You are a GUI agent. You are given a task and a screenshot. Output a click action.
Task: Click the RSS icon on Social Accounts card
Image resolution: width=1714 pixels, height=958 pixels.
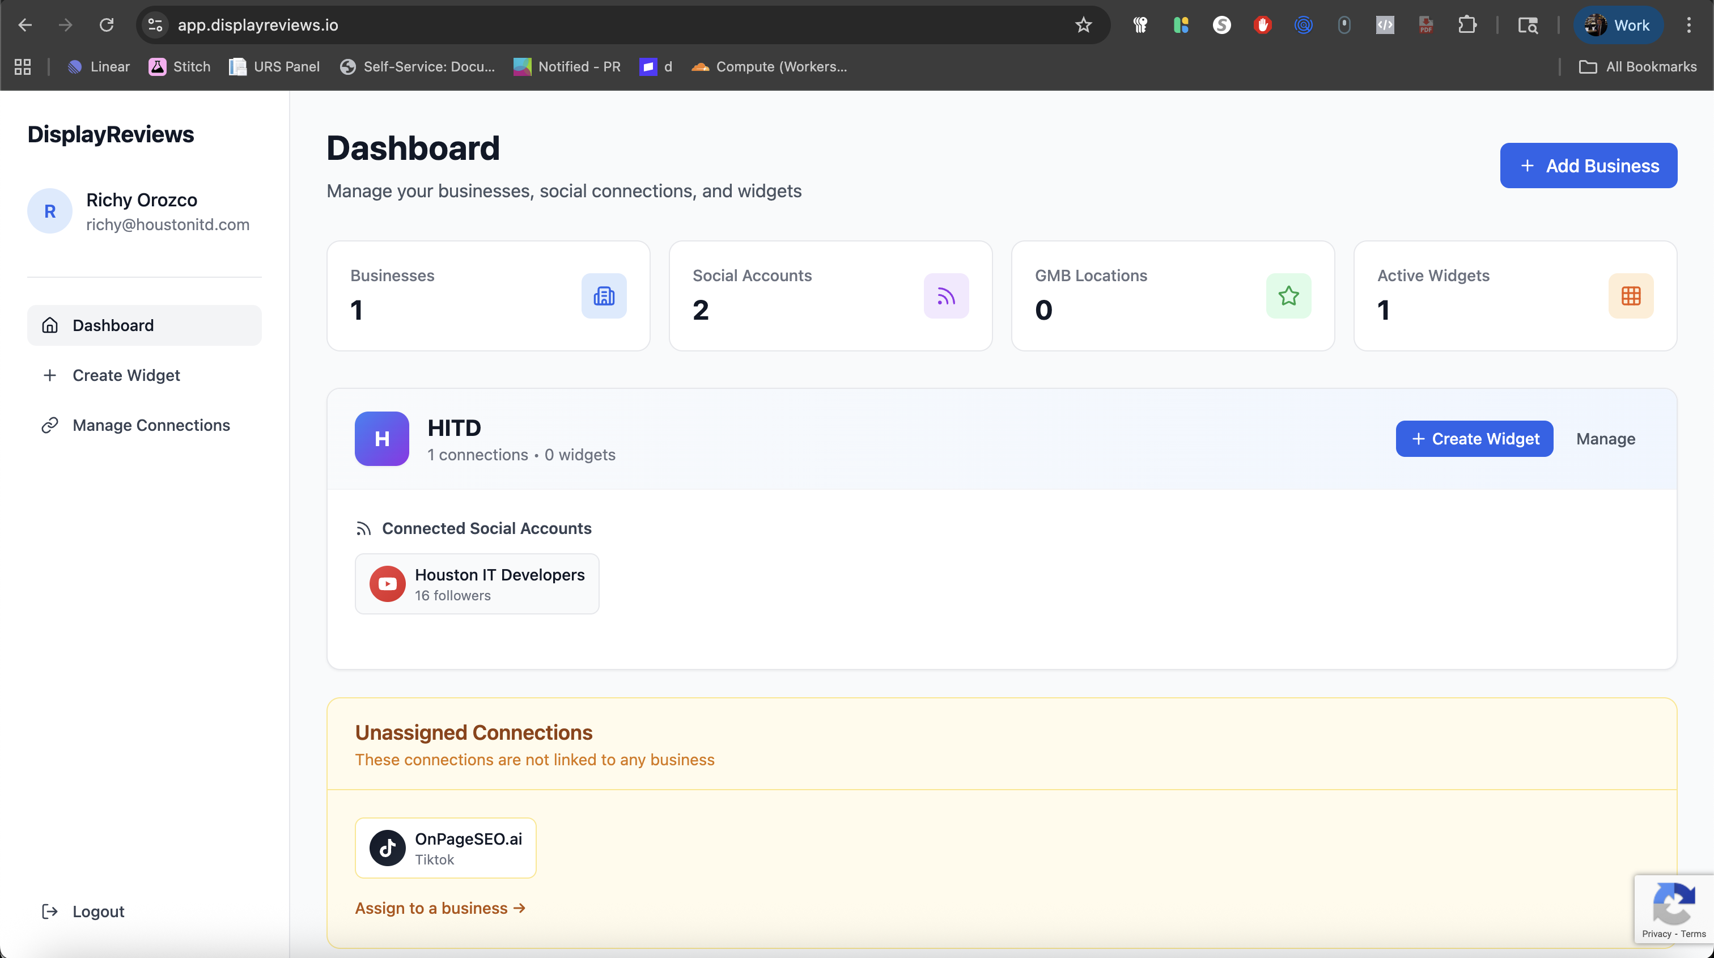coord(946,295)
